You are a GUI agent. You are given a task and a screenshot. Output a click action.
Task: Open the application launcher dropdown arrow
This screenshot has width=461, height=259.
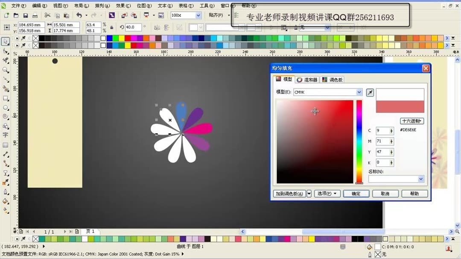point(154,15)
